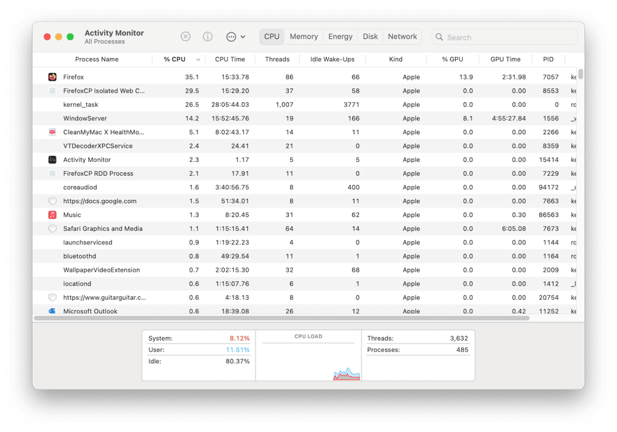
Task: Click the Music app icon in the list
Action: (52, 215)
